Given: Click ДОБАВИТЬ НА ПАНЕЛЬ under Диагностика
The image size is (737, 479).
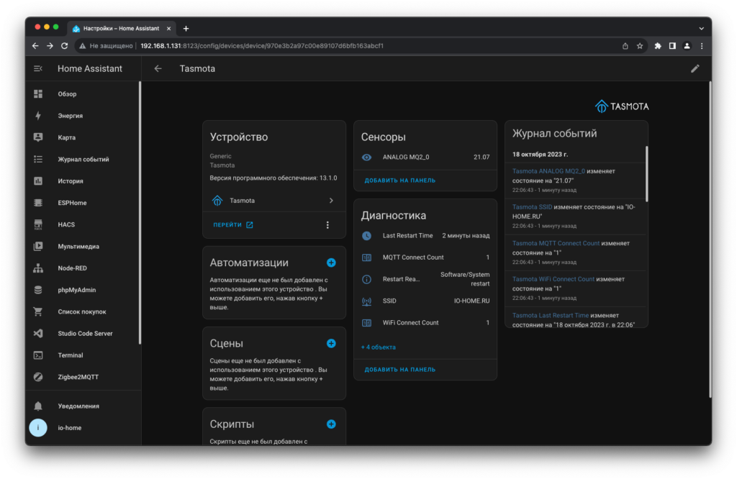Looking at the screenshot, I should pos(400,370).
